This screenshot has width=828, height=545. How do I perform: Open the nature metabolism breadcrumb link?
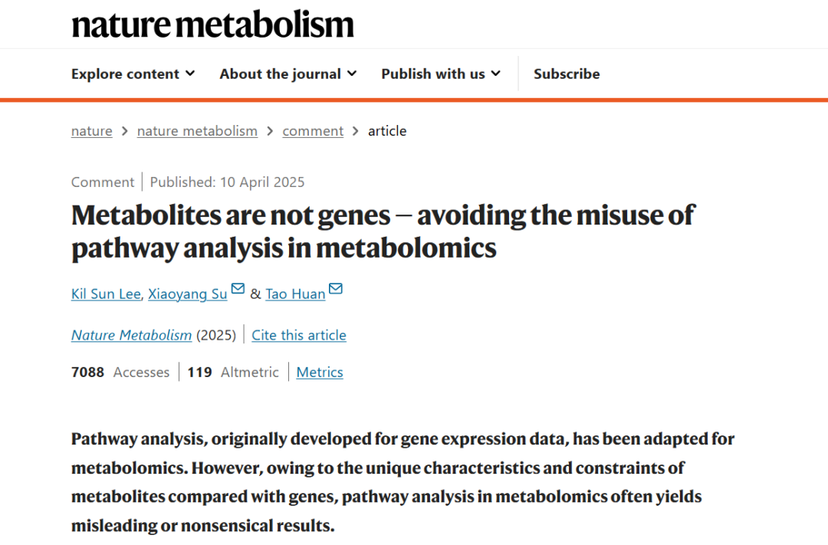197,131
